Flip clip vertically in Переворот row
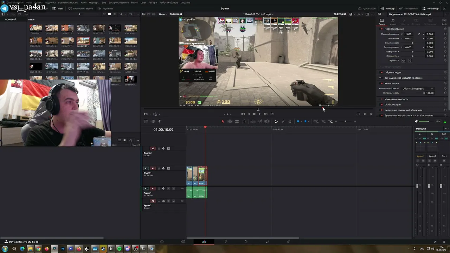Image resolution: width=450 pixels, height=253 pixels. click(410, 61)
